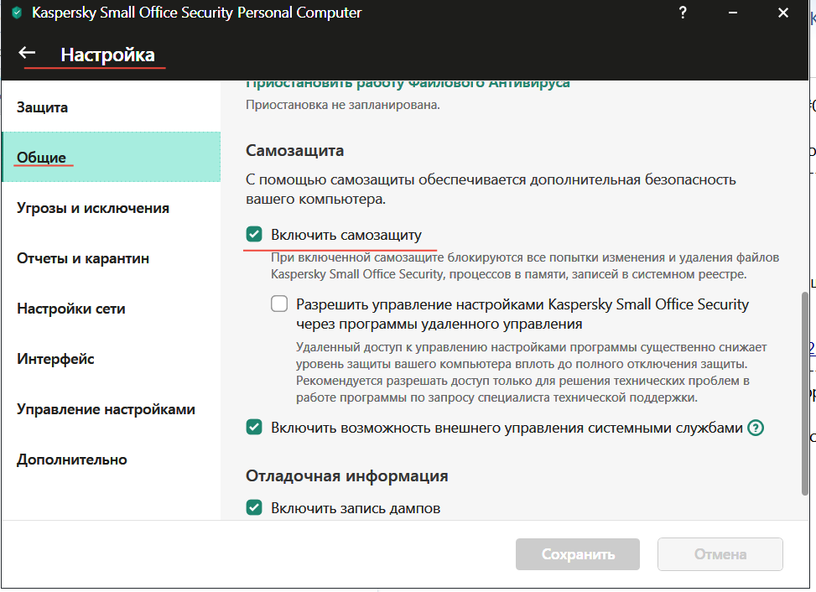Click the Настройка page title
Viewport: 816px width, 592px height.
point(107,55)
